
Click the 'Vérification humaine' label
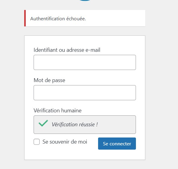click(58, 111)
